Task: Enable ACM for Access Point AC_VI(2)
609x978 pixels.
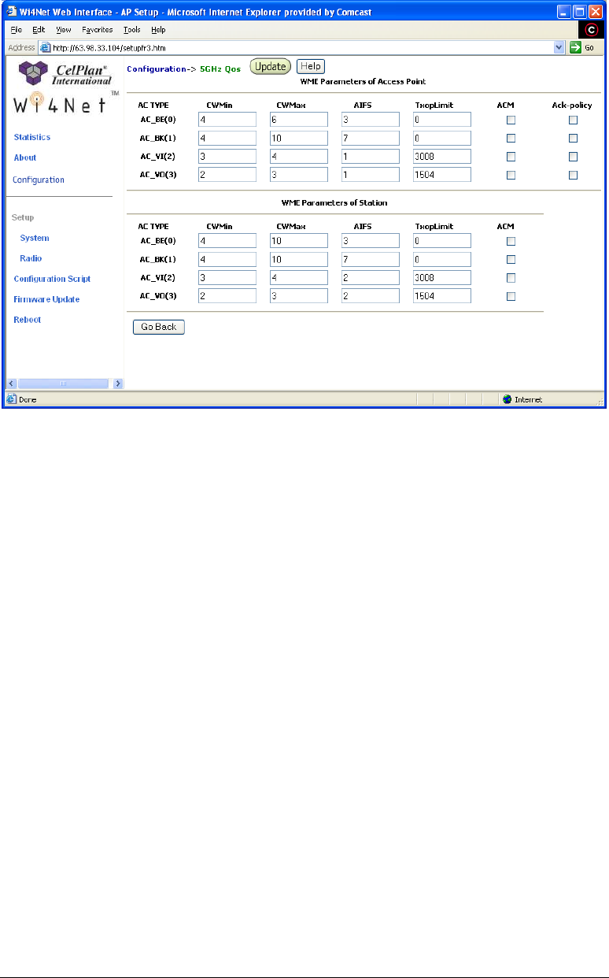Action: point(511,156)
